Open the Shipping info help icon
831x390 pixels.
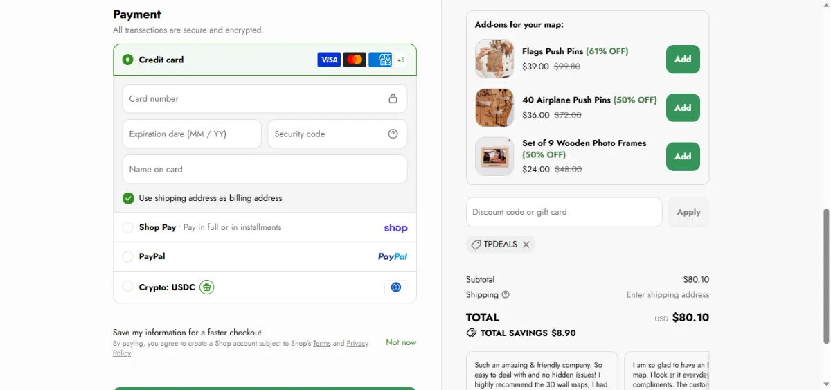coord(506,294)
